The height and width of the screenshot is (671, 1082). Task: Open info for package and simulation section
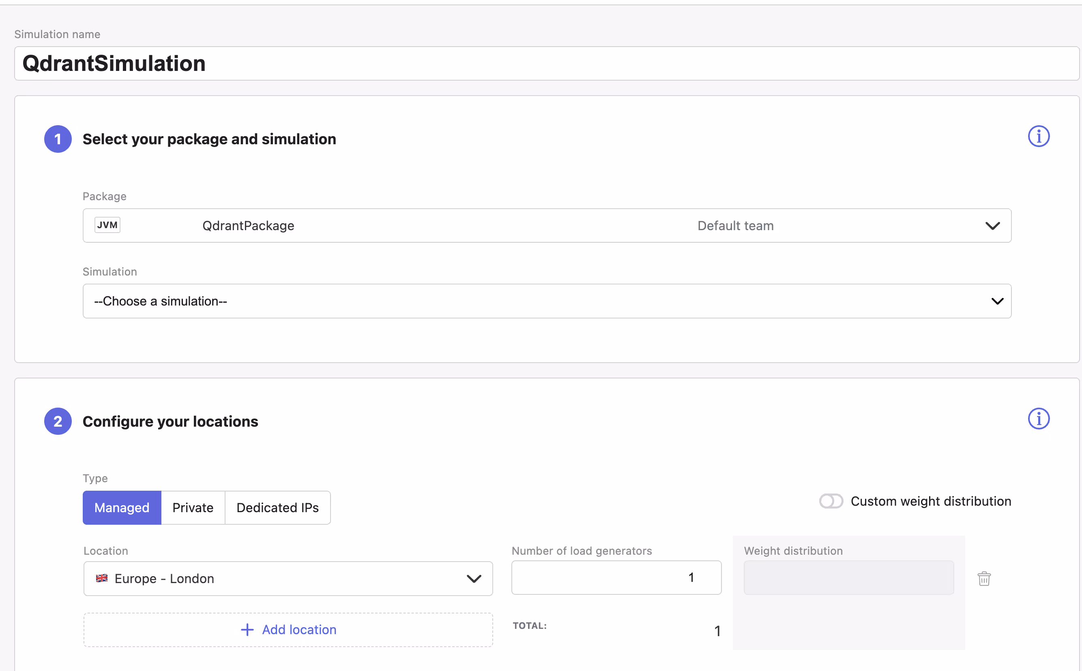[x=1039, y=136]
